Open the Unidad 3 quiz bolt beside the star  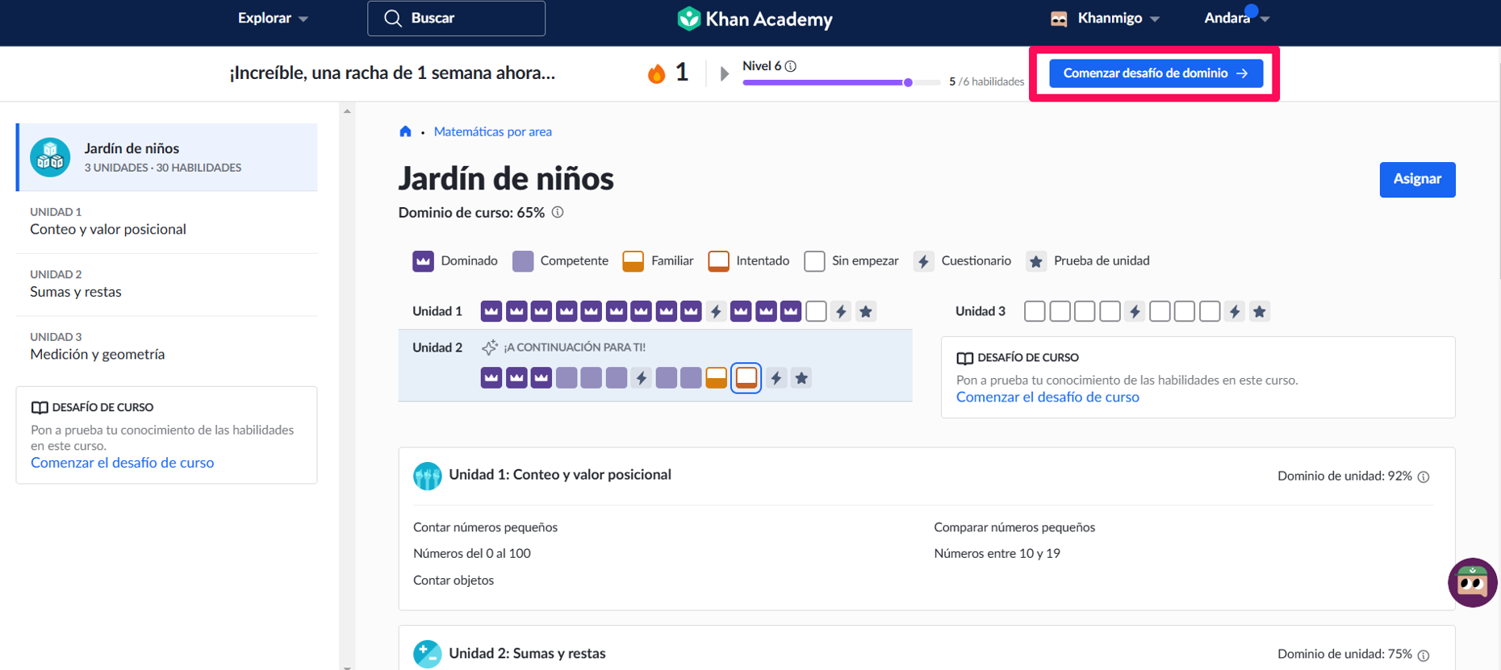1235,311
